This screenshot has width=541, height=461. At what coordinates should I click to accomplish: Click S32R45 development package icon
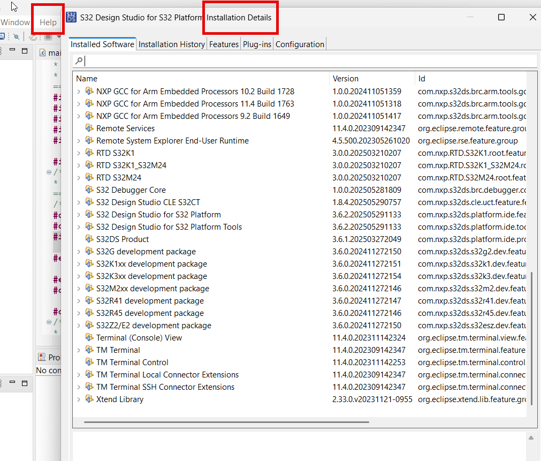pyautogui.click(x=89, y=313)
